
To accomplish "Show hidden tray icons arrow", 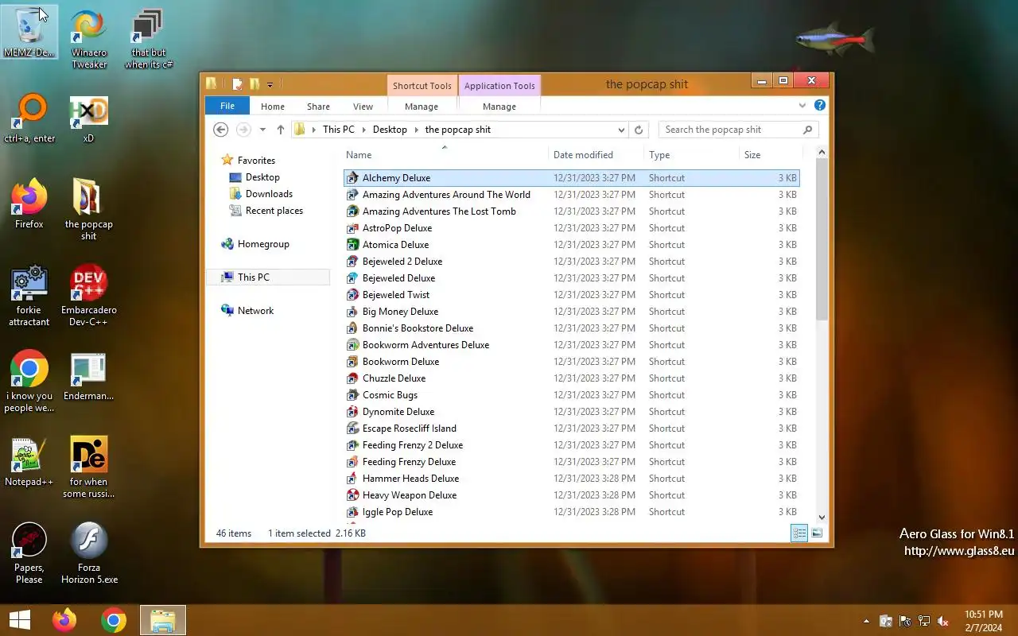I will [866, 621].
